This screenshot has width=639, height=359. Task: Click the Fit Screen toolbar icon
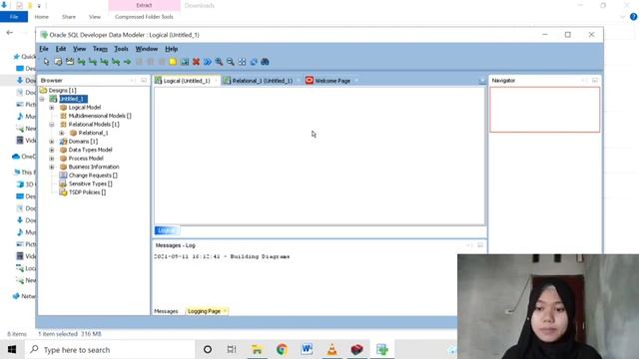click(242, 62)
